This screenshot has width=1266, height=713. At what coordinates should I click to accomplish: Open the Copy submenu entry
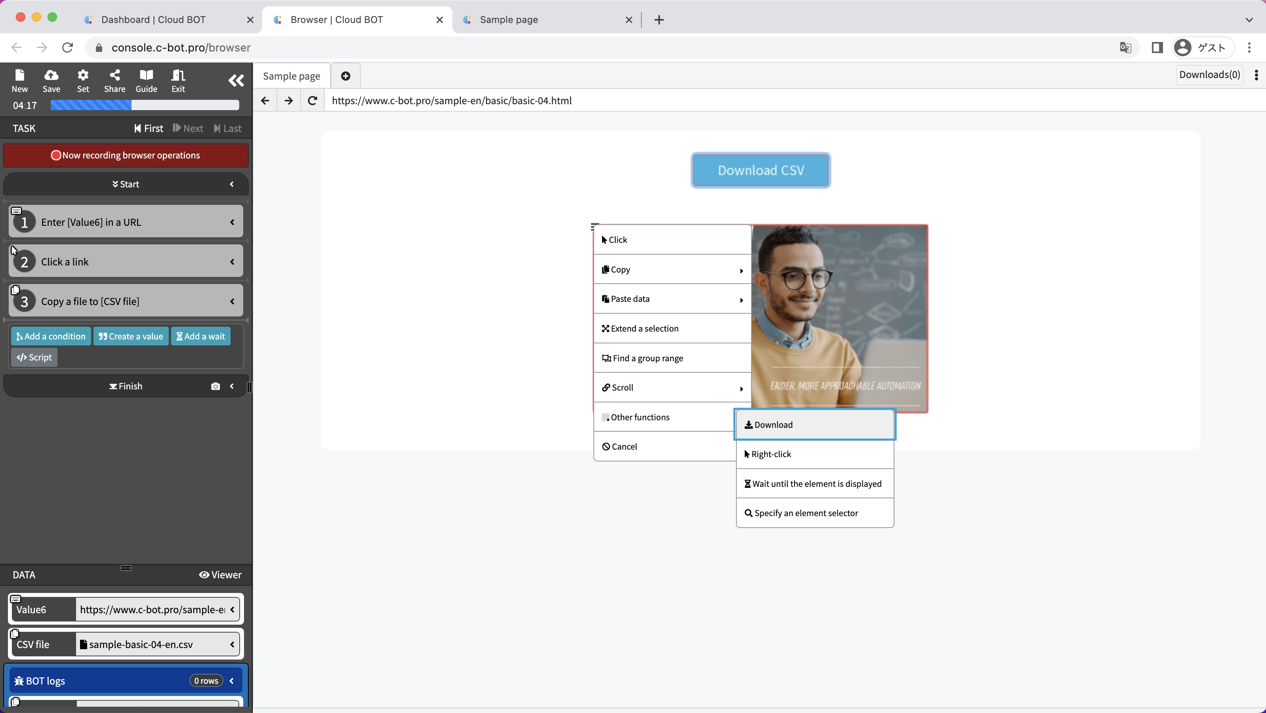point(672,269)
